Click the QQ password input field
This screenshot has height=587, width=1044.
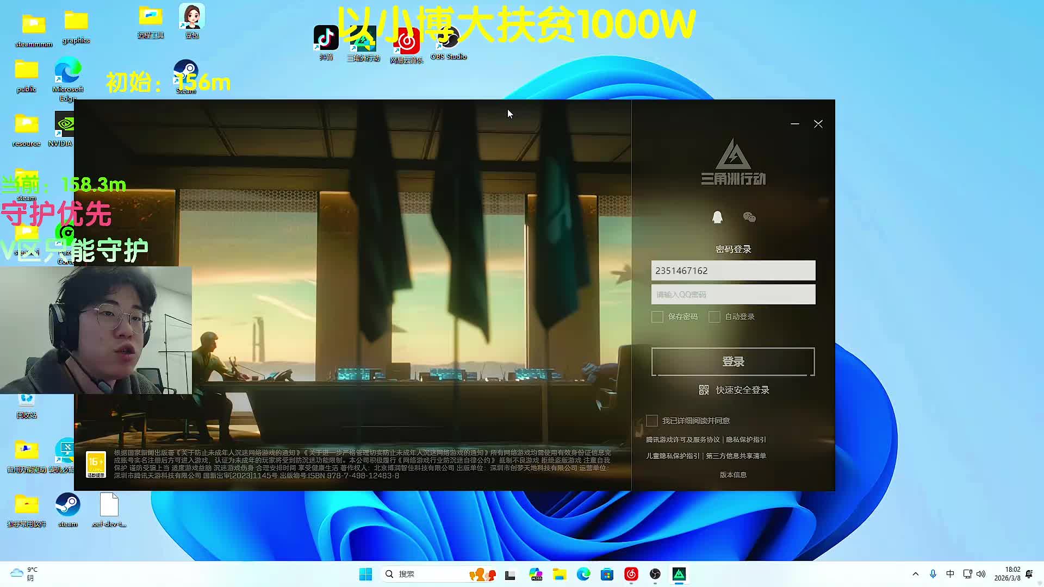[733, 295]
